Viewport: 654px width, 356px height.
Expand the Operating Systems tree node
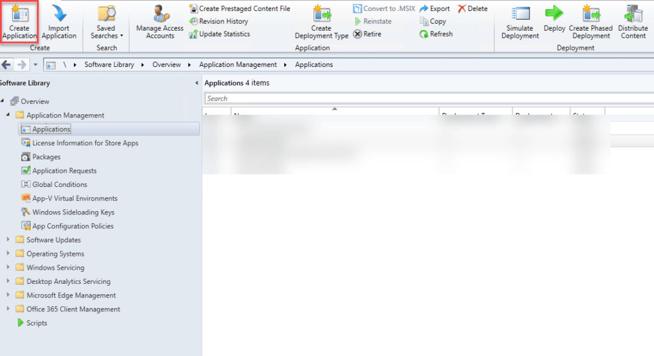tap(8, 254)
